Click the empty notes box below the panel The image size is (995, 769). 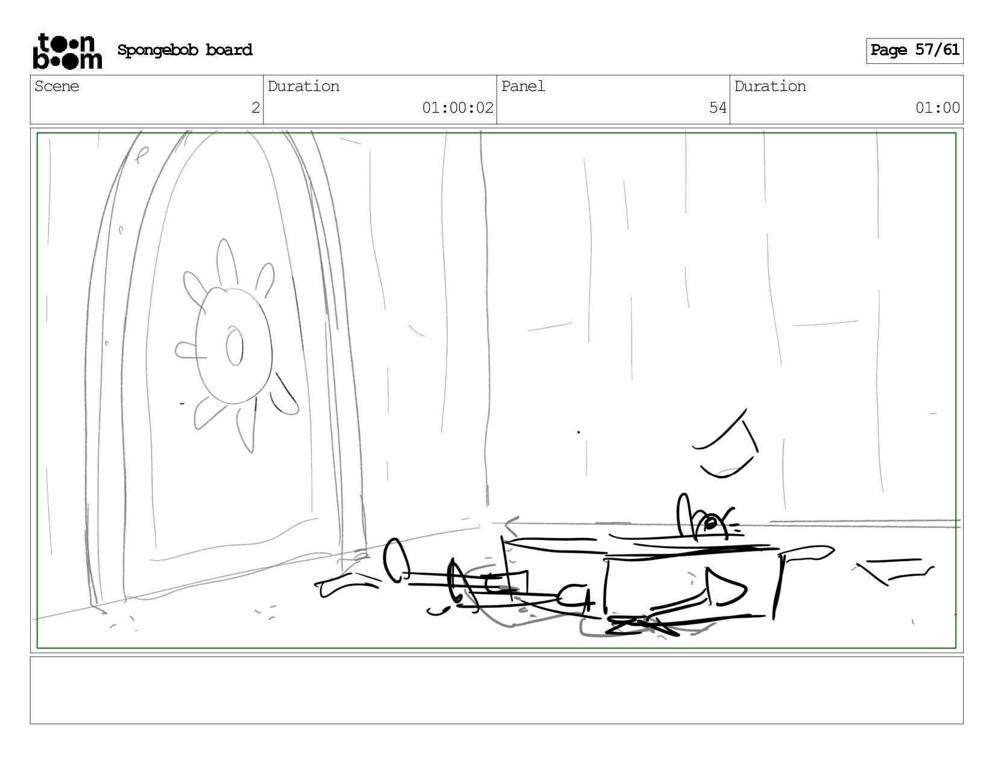pos(496,690)
